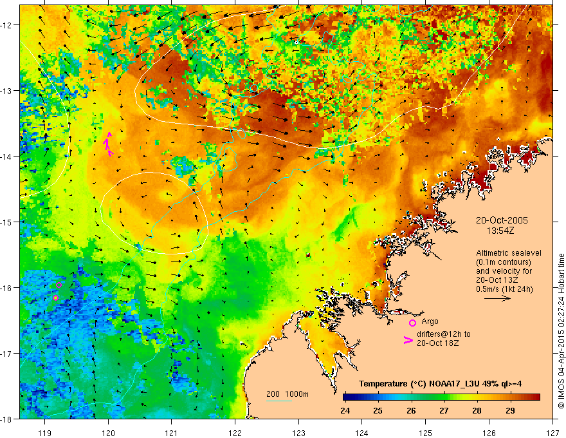Click the "Altimetric sealevel" legend line

point(509,253)
